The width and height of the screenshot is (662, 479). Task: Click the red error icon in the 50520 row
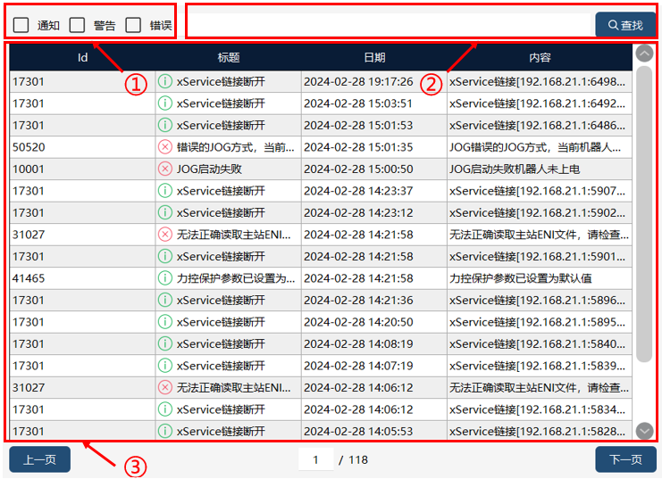[x=165, y=147]
